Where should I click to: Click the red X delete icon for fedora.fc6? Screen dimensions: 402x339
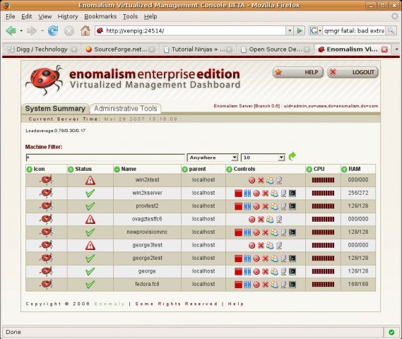(x=266, y=285)
